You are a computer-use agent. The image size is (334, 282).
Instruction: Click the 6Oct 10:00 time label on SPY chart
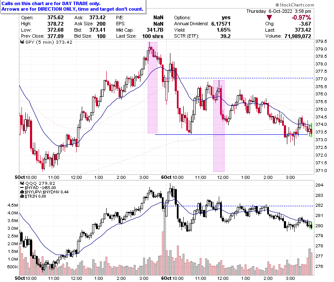tap(172, 177)
